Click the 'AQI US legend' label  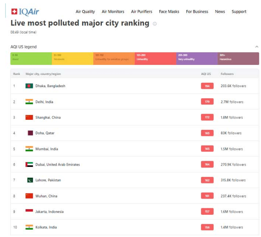pos(23,47)
